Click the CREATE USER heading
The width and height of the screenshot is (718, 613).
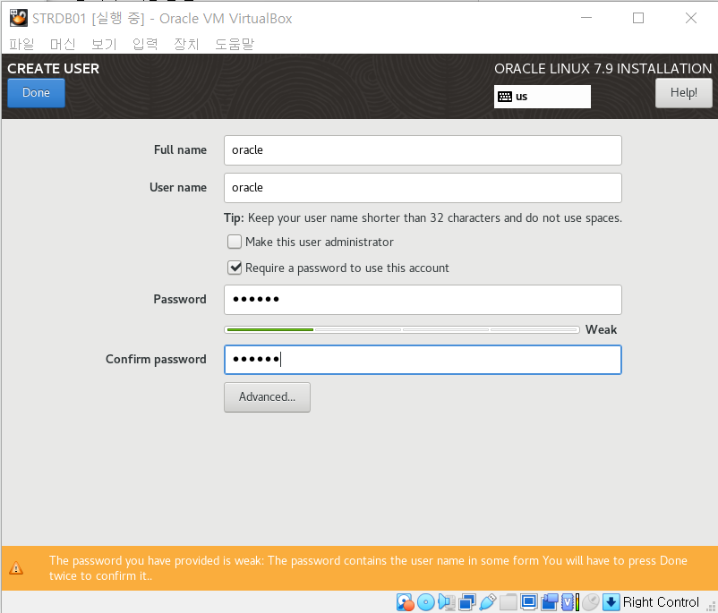coord(53,69)
